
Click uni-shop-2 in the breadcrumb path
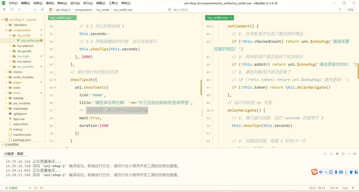[x=63, y=10]
